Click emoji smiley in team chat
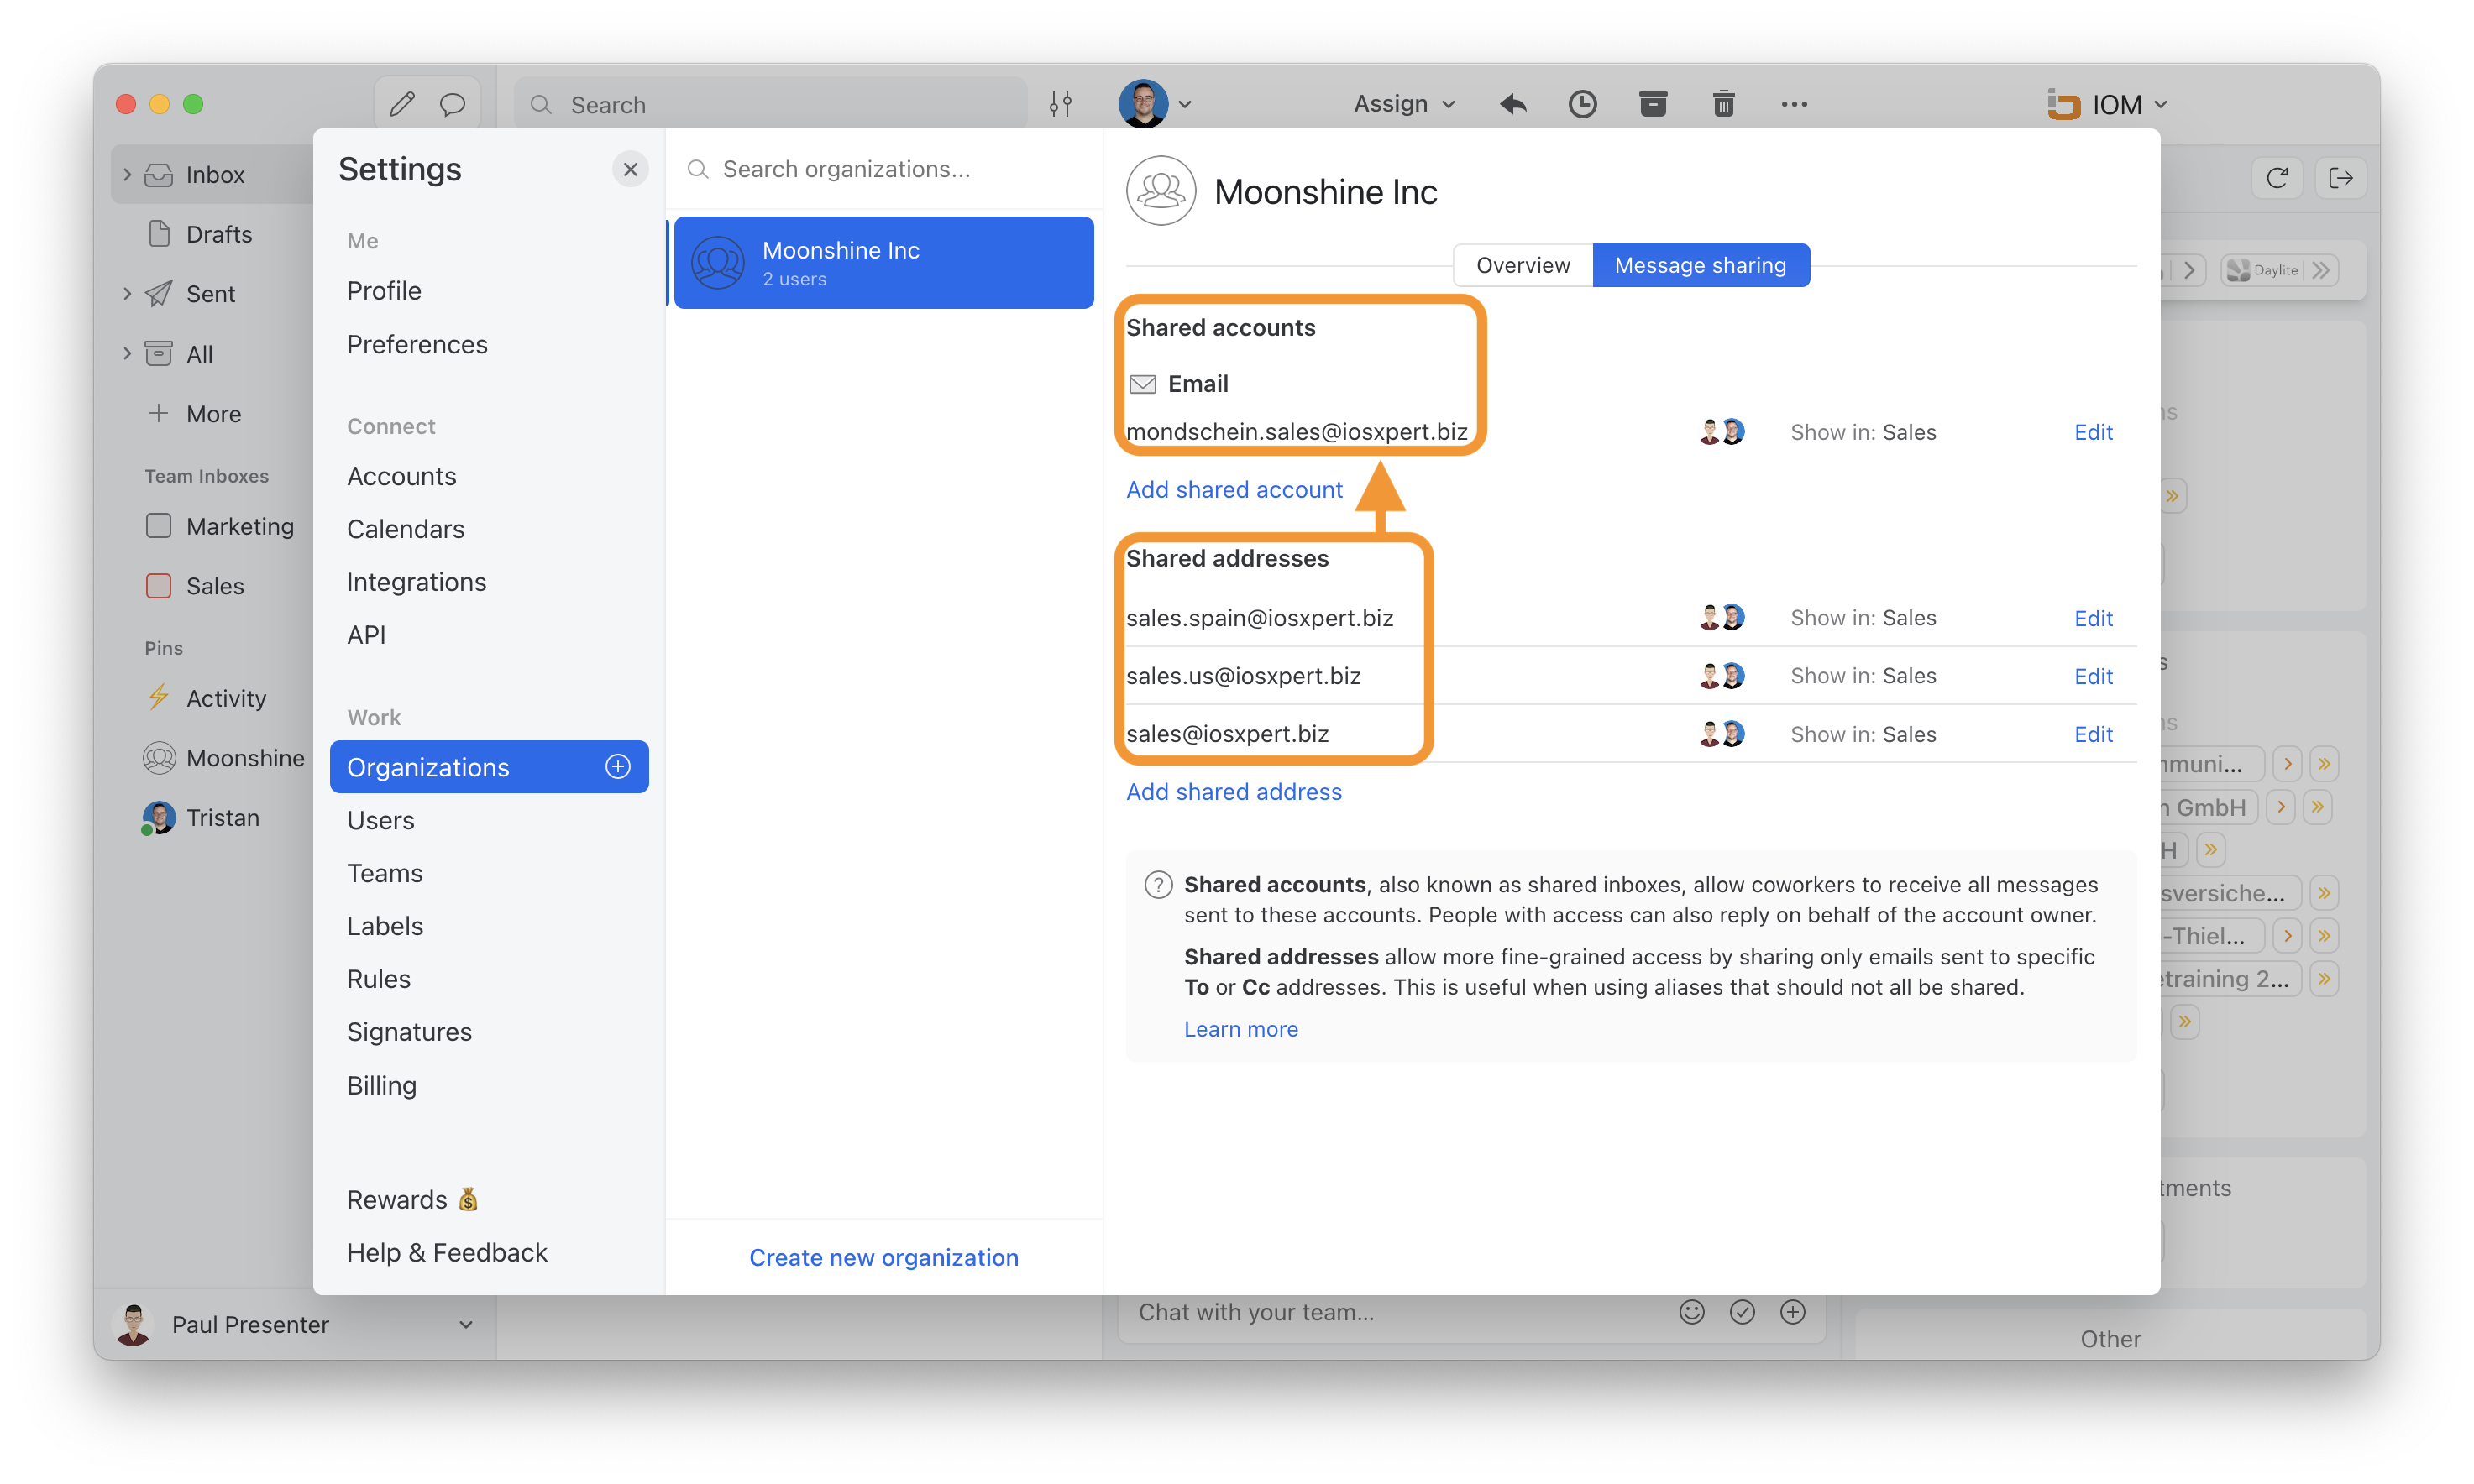The image size is (2474, 1484). click(x=1691, y=1312)
